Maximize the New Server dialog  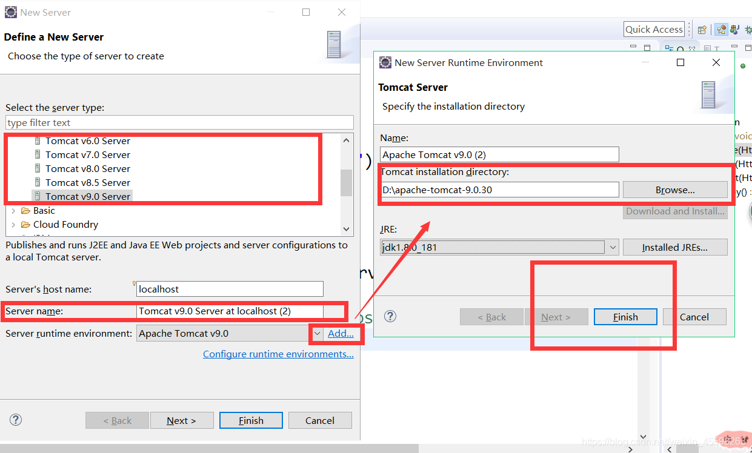(306, 12)
